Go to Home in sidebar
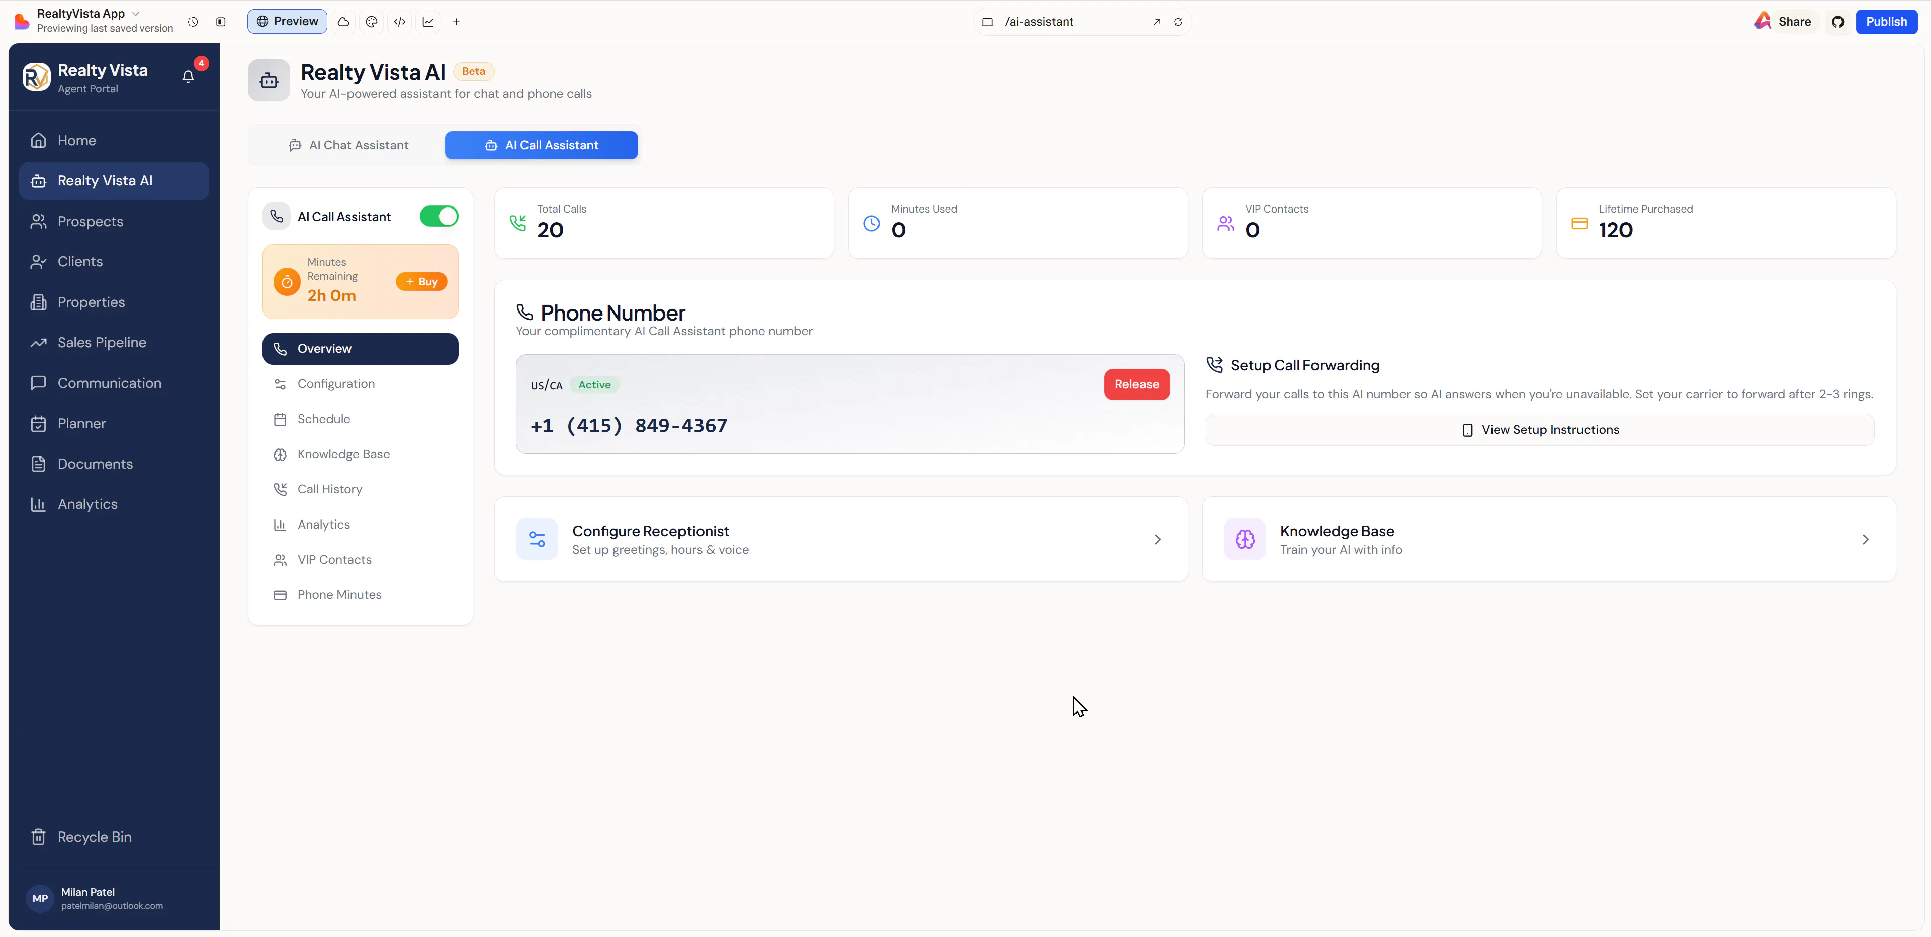1931x937 pixels. tap(114, 141)
